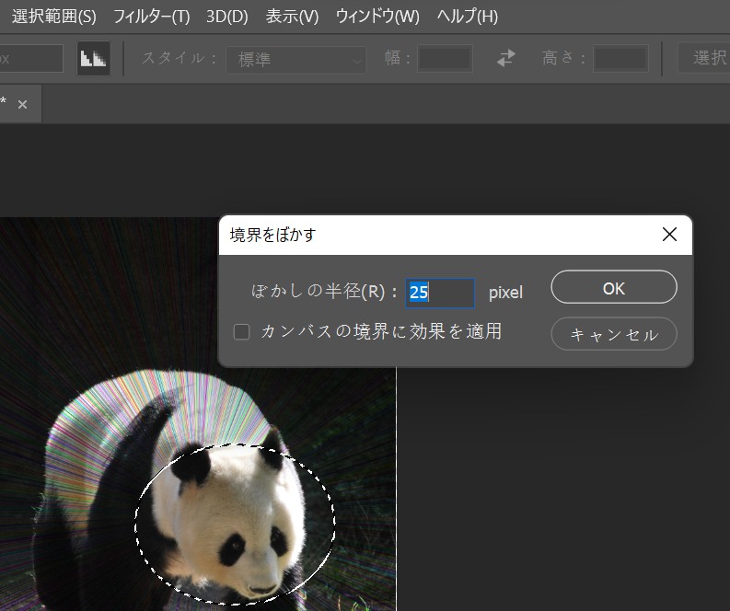This screenshot has height=611, width=730.
Task: Open the ヘルプ(H) menu
Action: click(x=467, y=17)
